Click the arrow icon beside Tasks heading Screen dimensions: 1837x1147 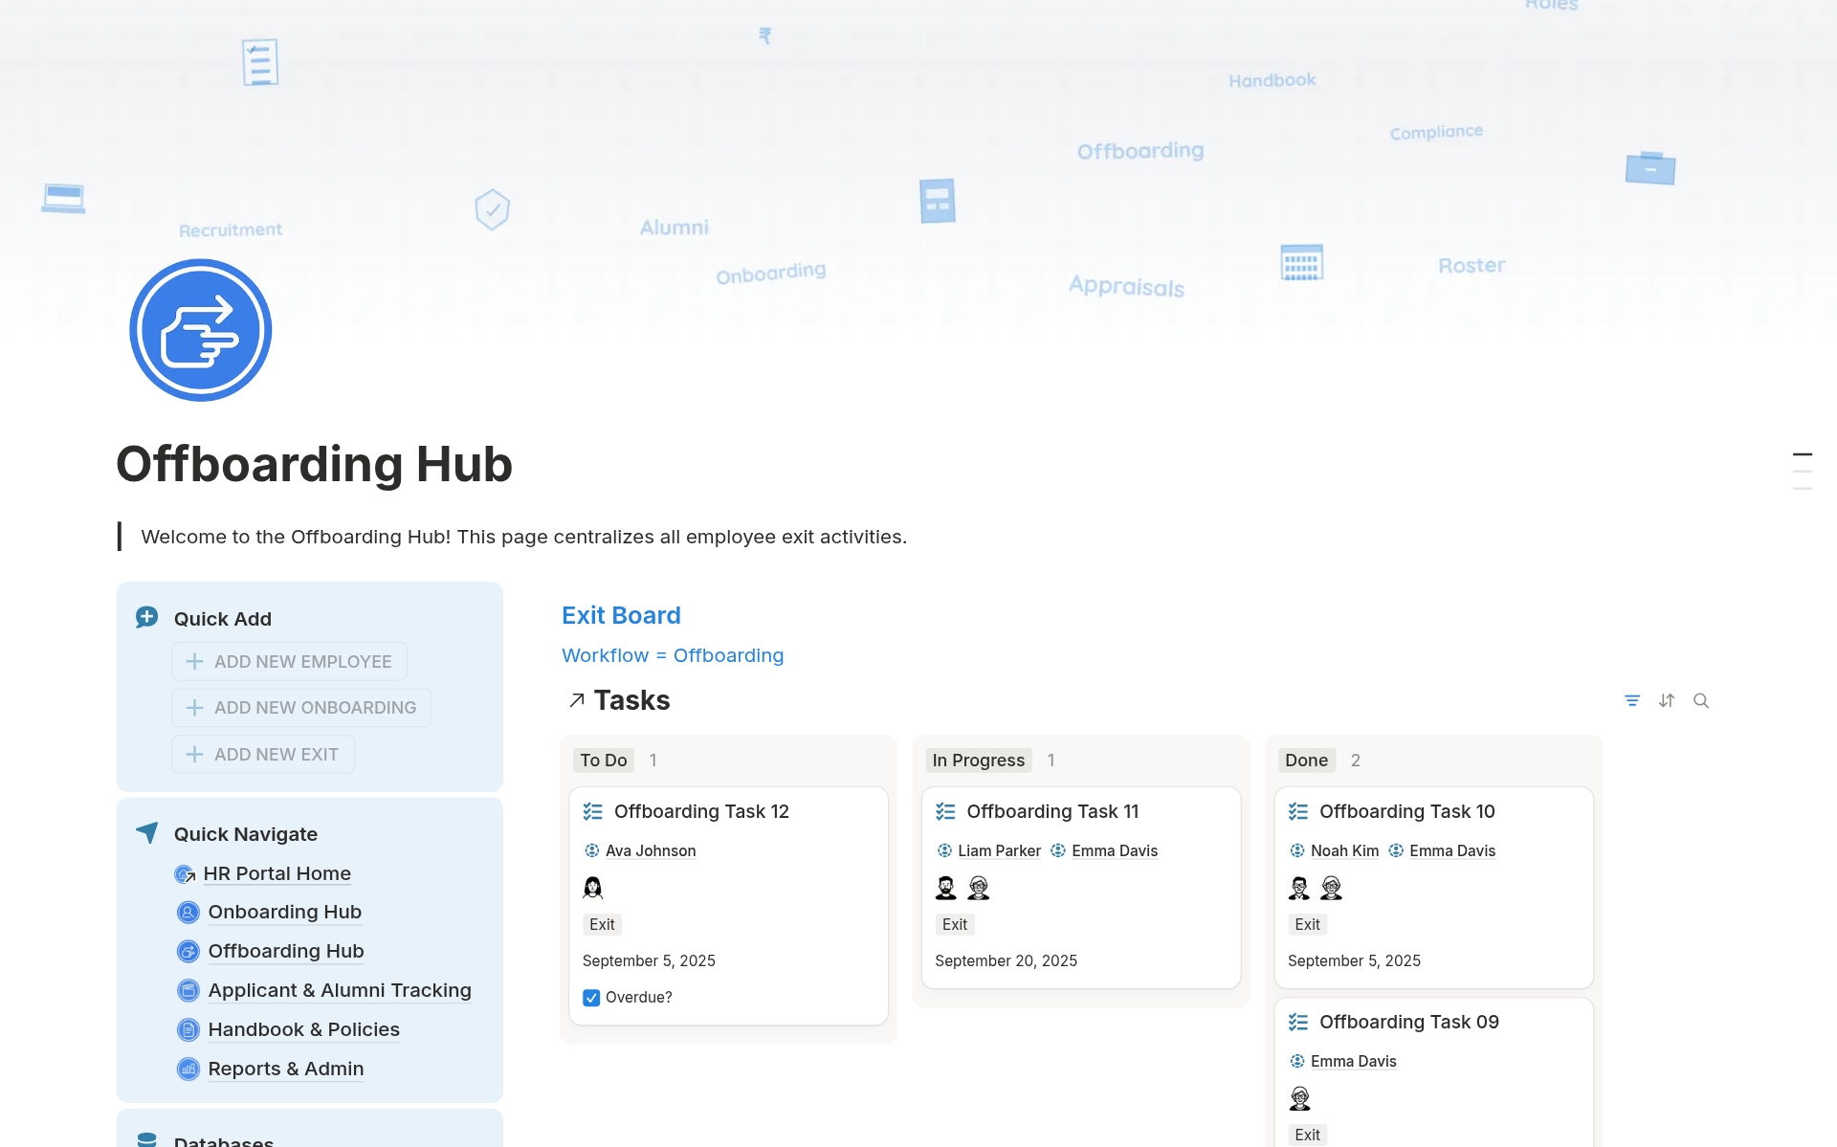coord(576,700)
